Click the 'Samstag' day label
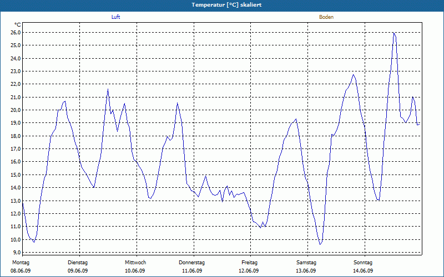Screen dimensions: 444x277 point(306,263)
